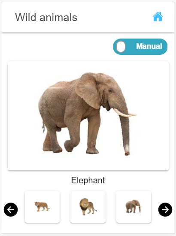Open the tiger card in the carousel
This screenshot has width=176, height=236.
42,207
